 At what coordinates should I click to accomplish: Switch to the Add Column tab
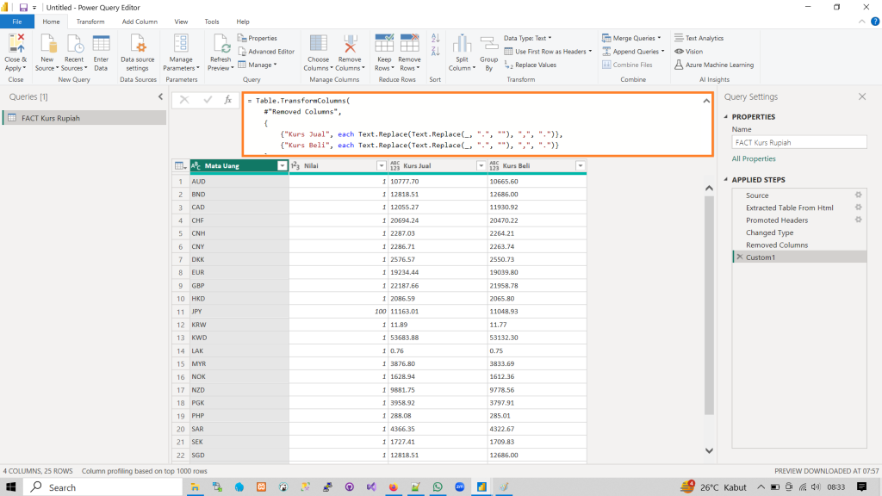pos(139,22)
